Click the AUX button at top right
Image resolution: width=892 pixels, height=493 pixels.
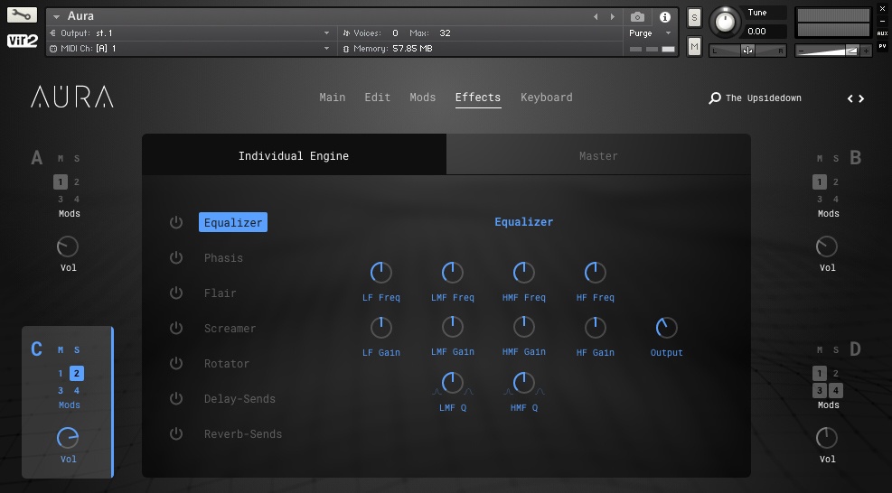coord(882,33)
